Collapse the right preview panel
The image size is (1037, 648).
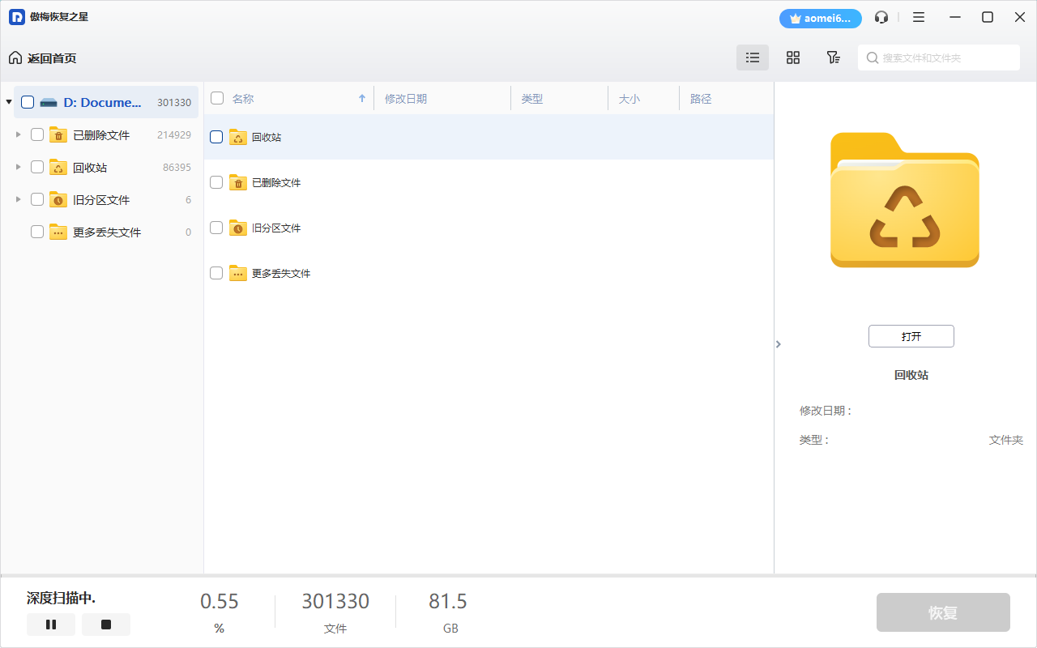point(779,344)
